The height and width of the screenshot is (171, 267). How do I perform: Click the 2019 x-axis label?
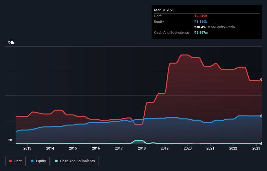pos(165,148)
